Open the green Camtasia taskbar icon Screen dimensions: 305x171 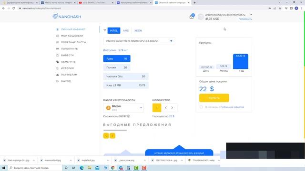click(136, 168)
